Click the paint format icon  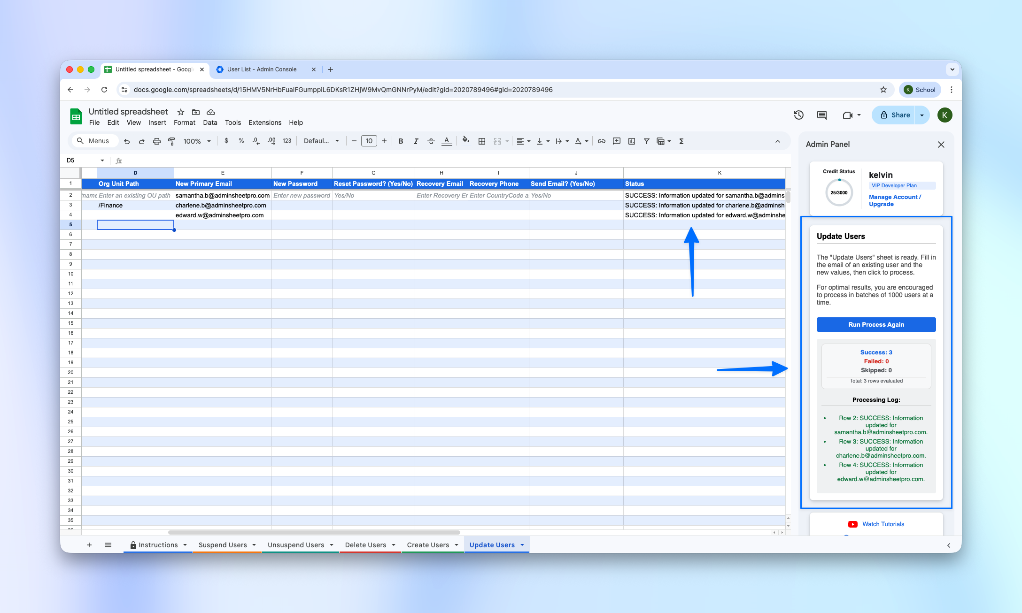[172, 141]
